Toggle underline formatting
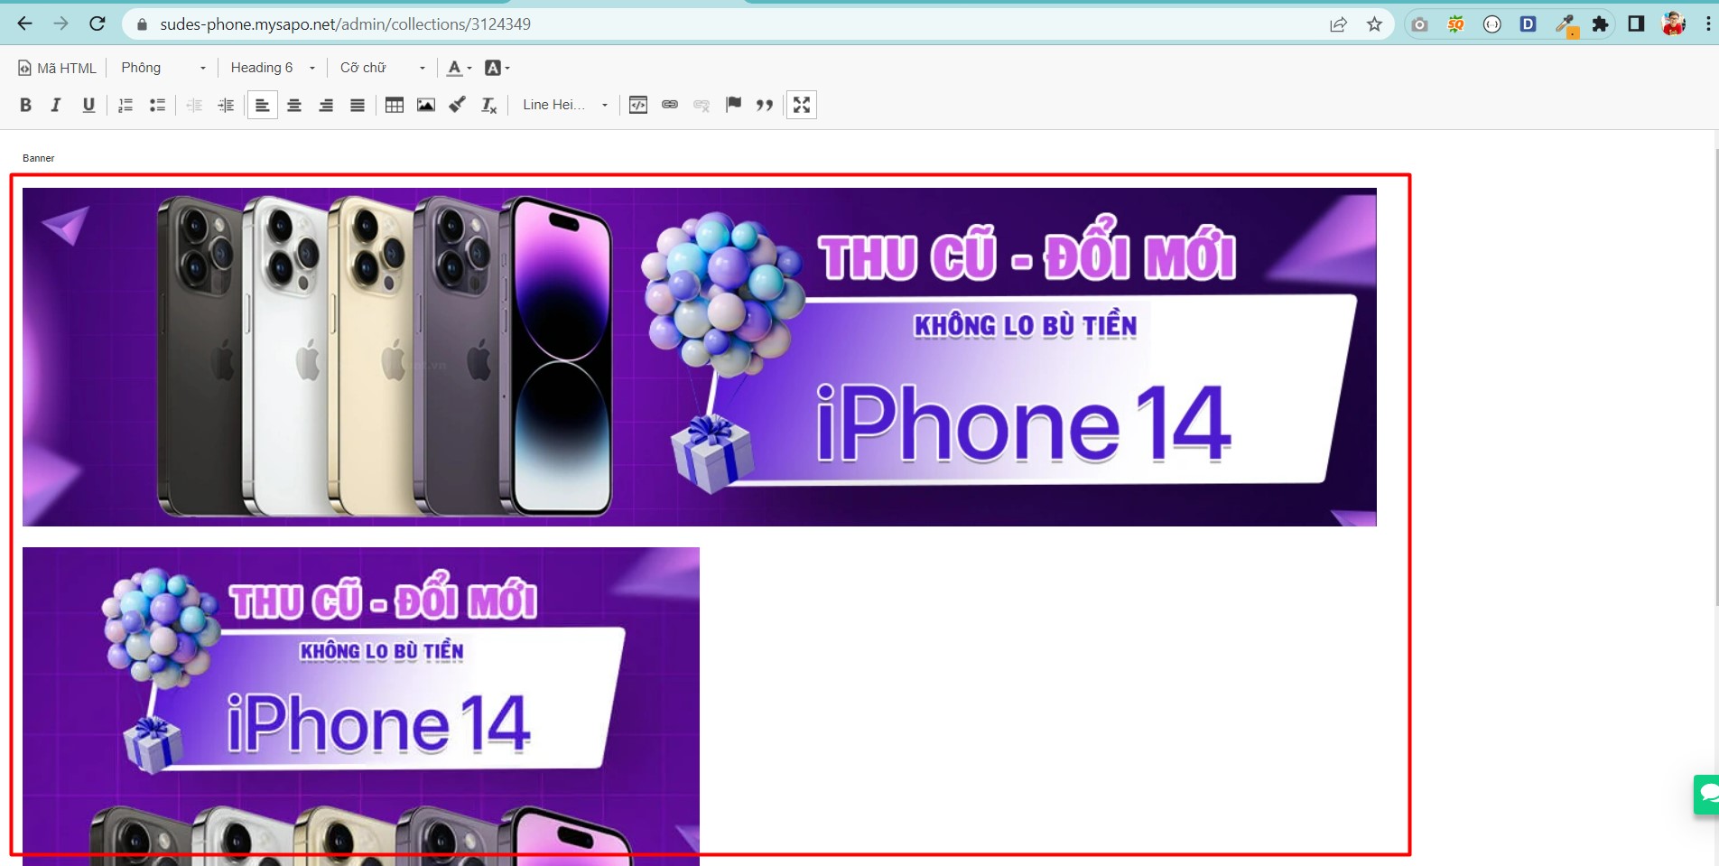The width and height of the screenshot is (1719, 866). (88, 105)
